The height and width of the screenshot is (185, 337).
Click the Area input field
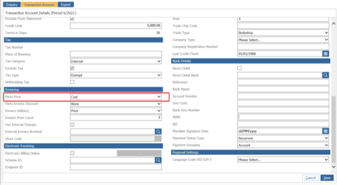point(283,19)
